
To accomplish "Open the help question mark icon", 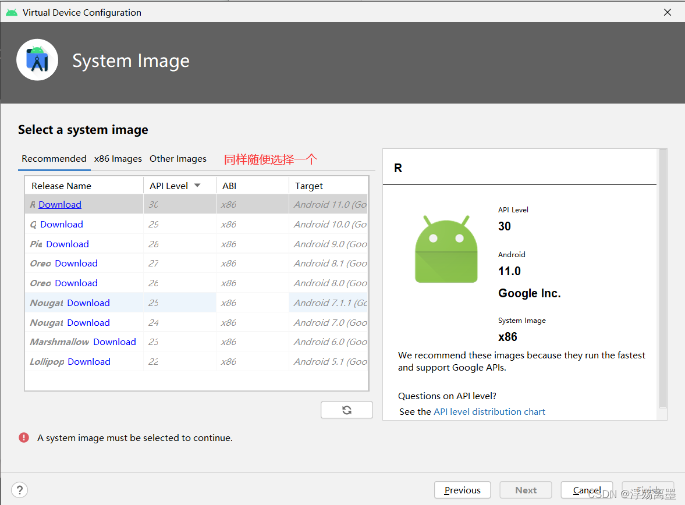I will [x=20, y=490].
